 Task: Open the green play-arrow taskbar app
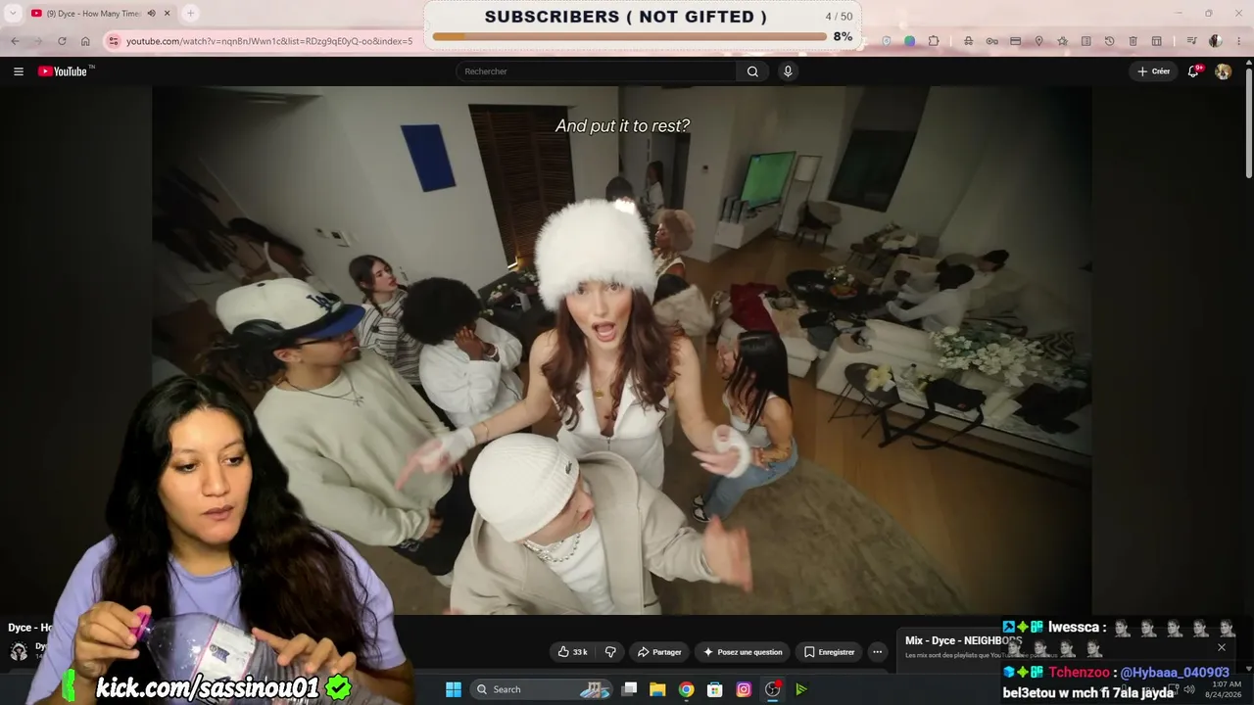801,689
